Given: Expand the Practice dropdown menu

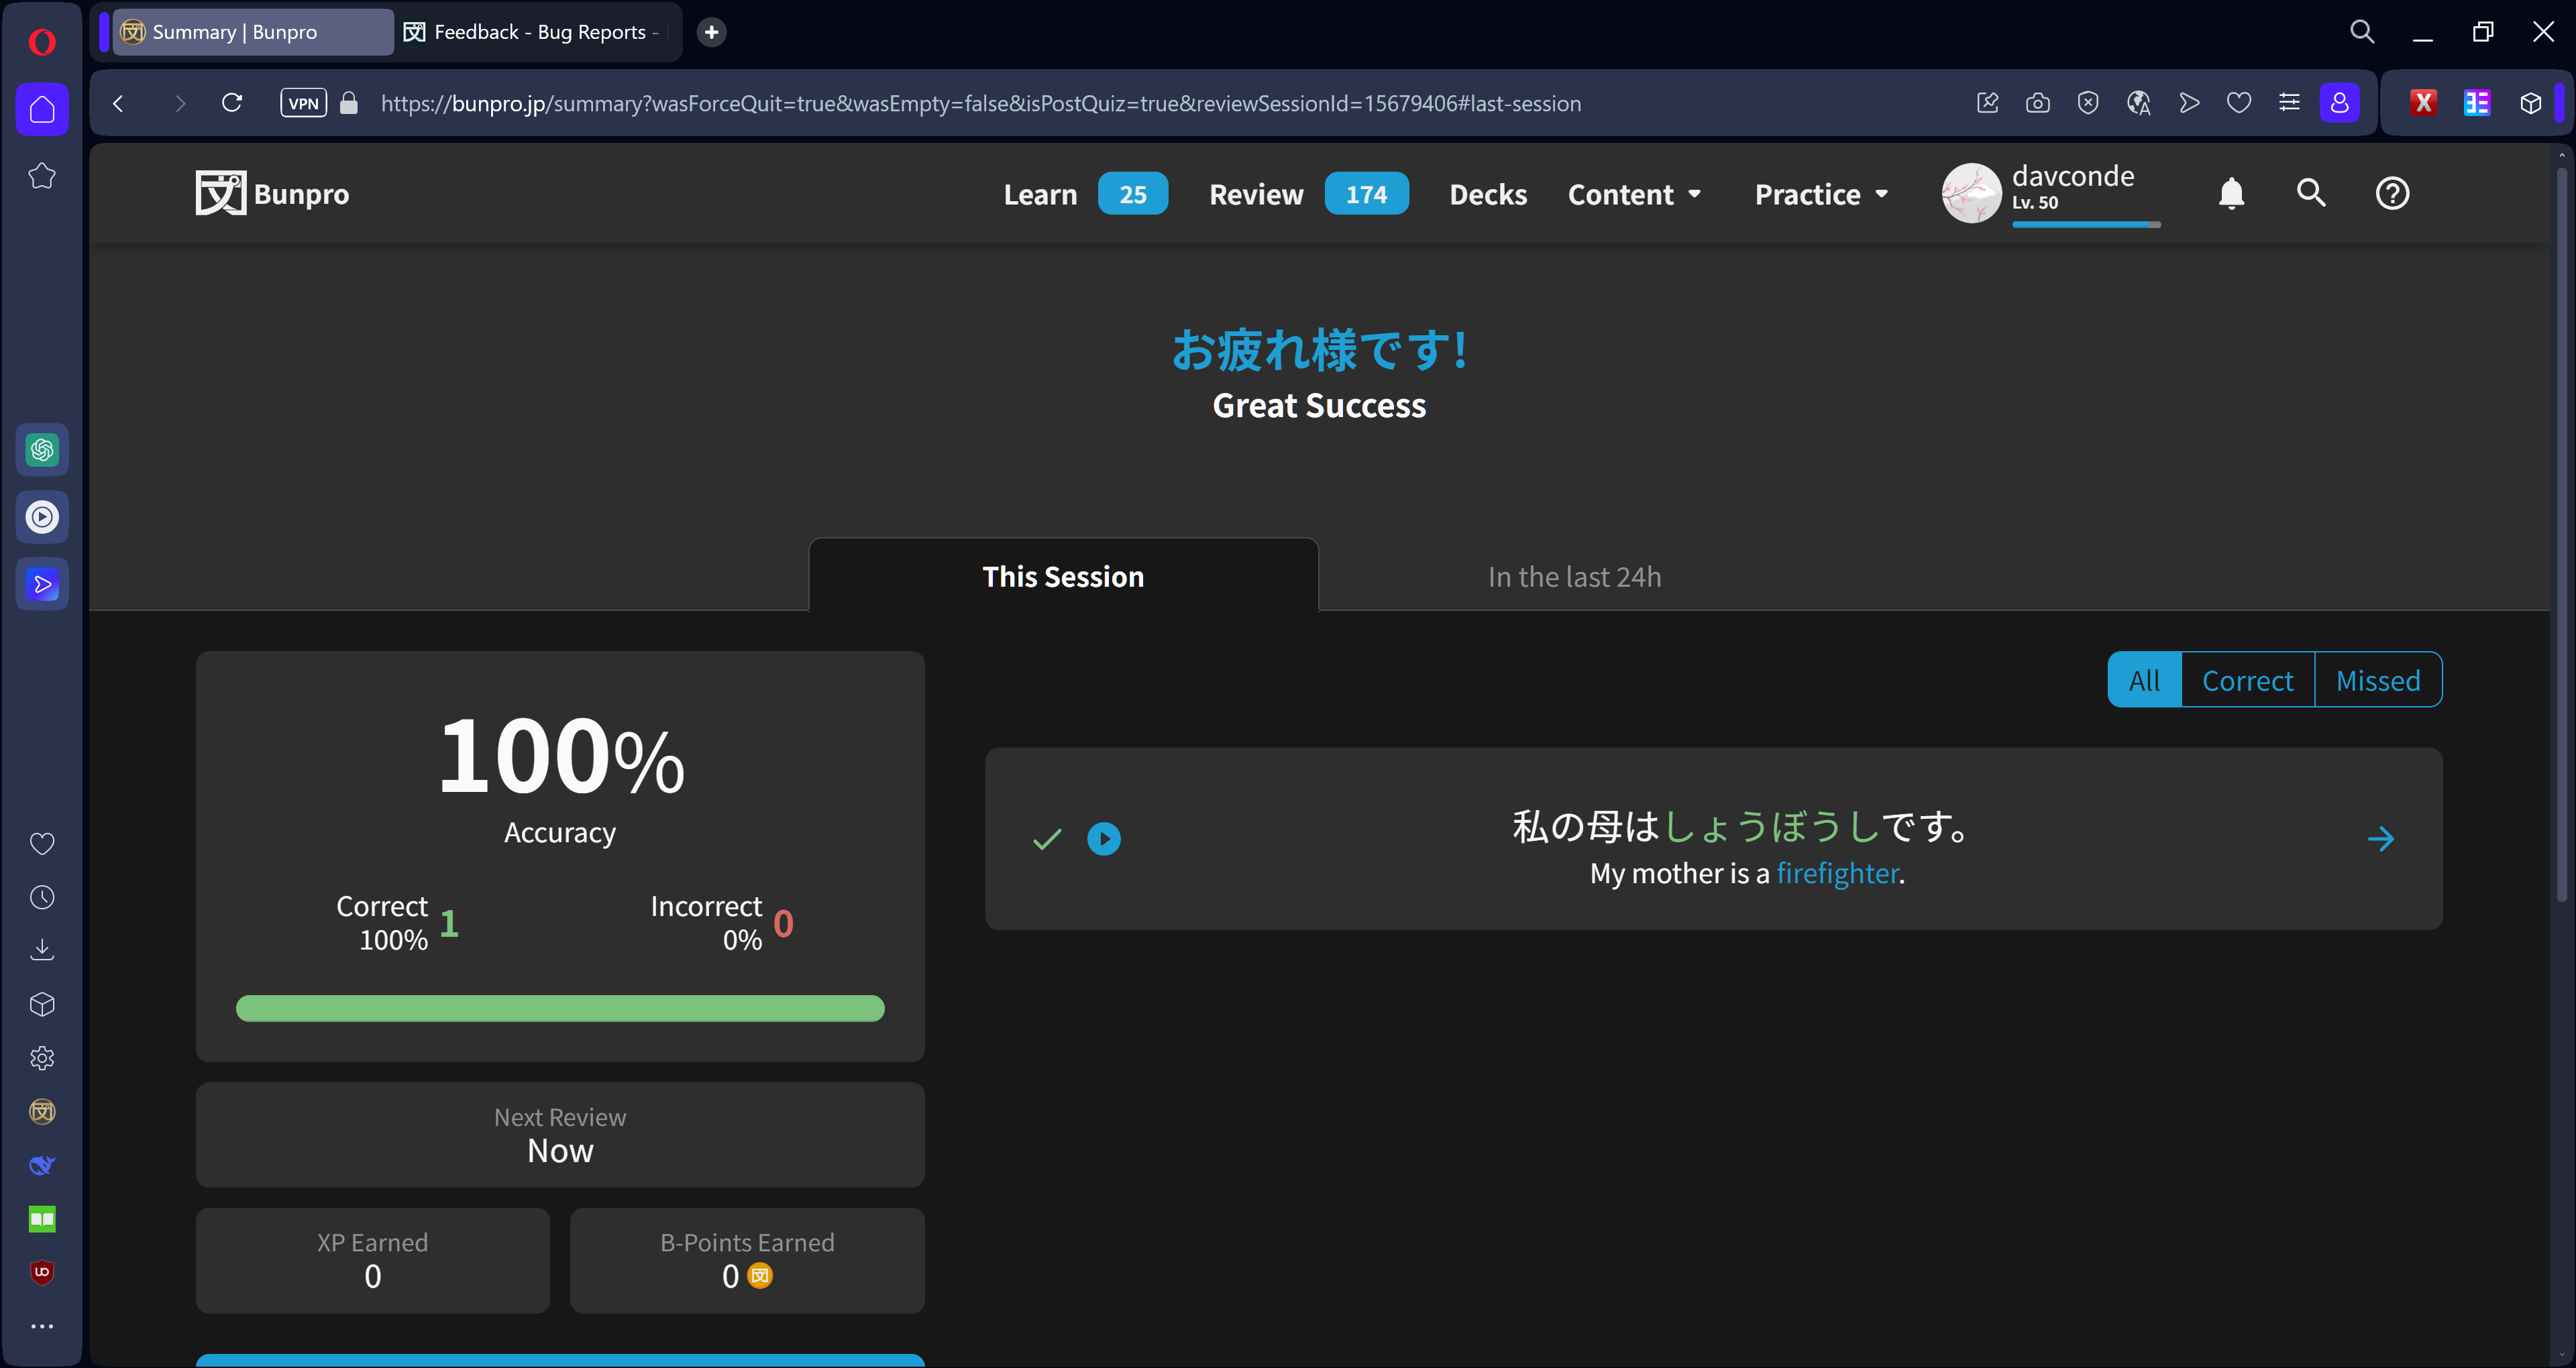Looking at the screenshot, I should pos(1821,194).
